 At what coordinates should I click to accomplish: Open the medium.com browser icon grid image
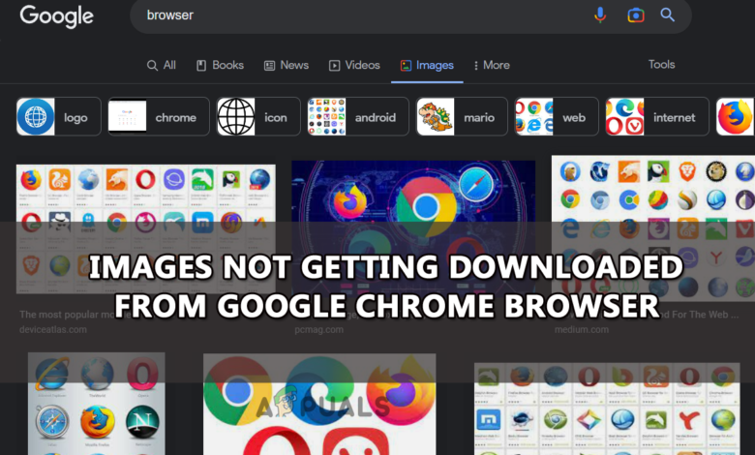(653, 228)
